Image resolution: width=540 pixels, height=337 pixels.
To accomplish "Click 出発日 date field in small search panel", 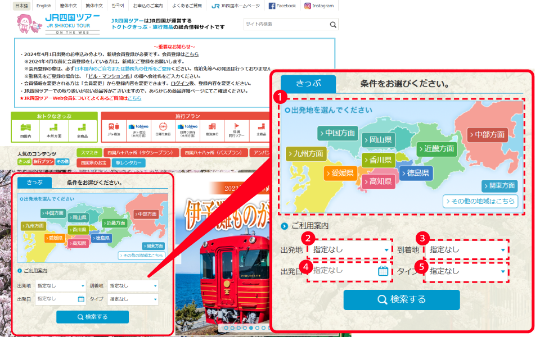I will point(60,299).
